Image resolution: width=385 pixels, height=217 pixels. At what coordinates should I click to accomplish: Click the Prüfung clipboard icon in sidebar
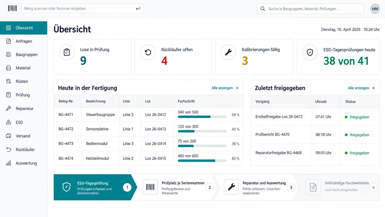(x=9, y=95)
